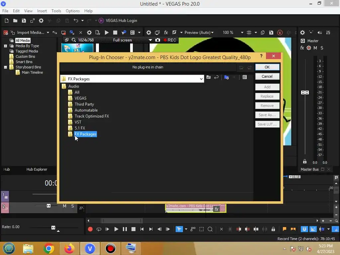Toggle loop playback in transport bar
This screenshot has width=340, height=255.
[99, 229]
